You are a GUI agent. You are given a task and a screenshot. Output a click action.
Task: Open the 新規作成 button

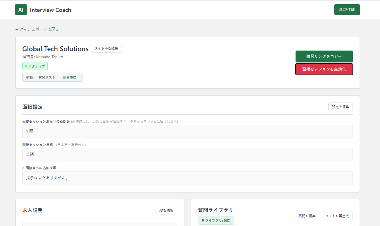point(347,9)
